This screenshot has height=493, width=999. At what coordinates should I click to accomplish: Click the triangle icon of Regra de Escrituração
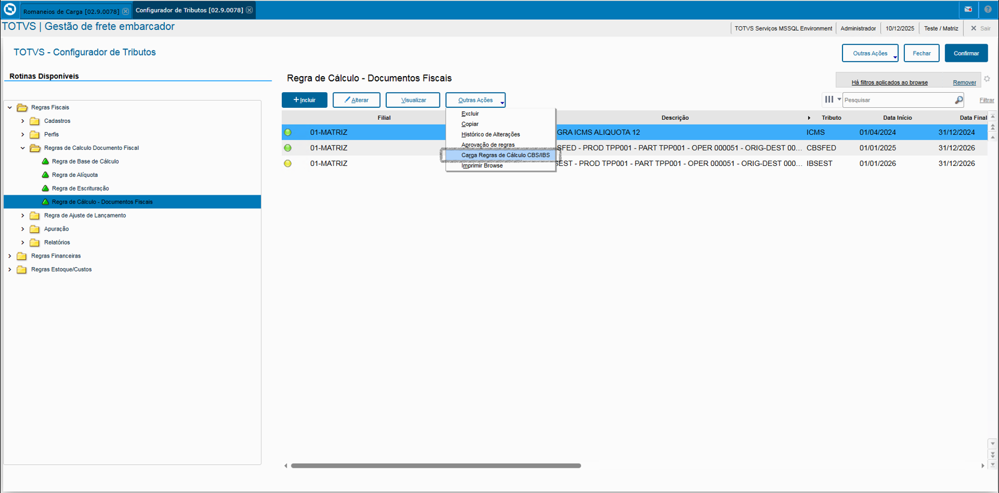(45, 188)
